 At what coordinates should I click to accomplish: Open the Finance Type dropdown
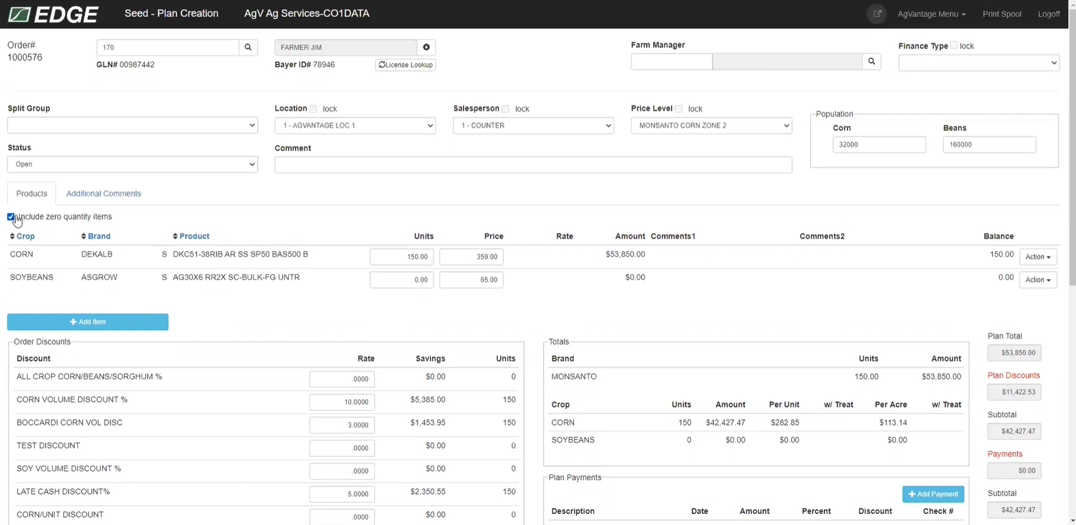[979, 63]
